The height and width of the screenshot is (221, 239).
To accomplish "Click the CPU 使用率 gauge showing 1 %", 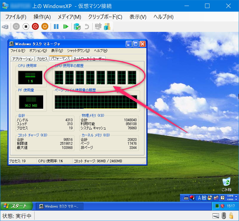I will (x=30, y=77).
